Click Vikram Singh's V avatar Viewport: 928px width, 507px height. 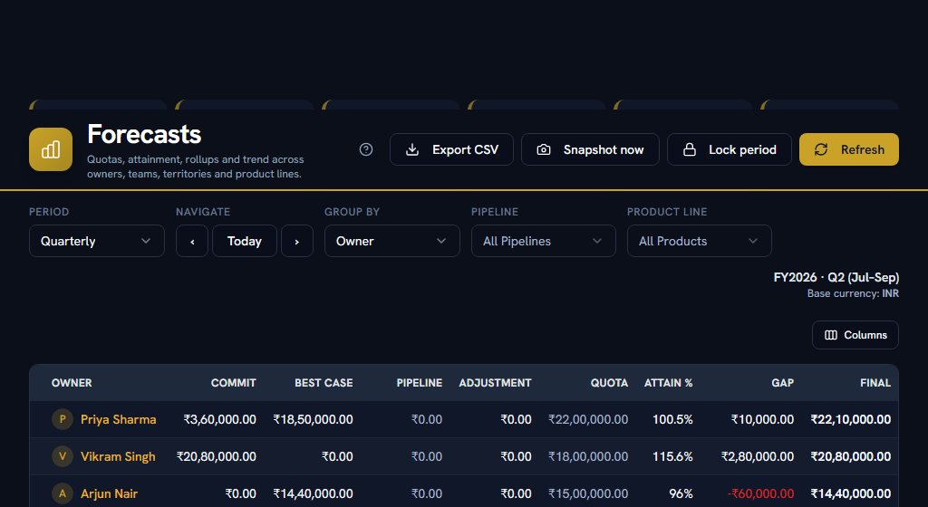[x=63, y=457]
